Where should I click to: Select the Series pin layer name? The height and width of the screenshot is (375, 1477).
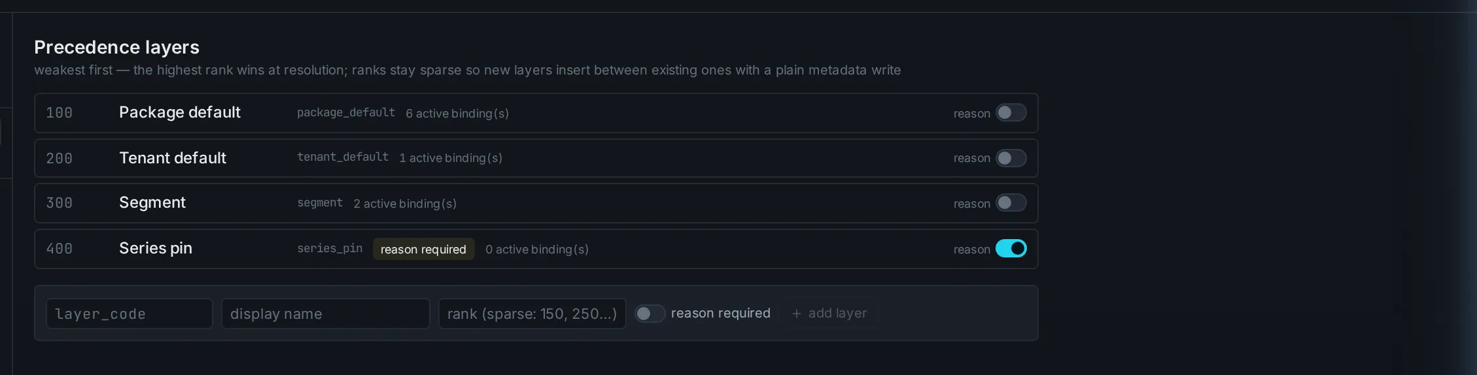pyautogui.click(x=156, y=248)
